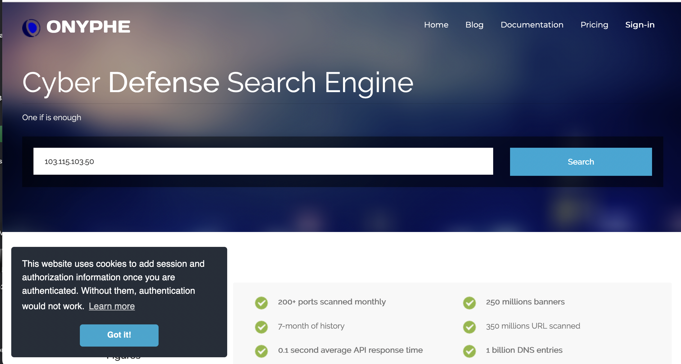This screenshot has width=681, height=364.
Task: Click the checkmark beside 250 millions banners
Action: (470, 303)
